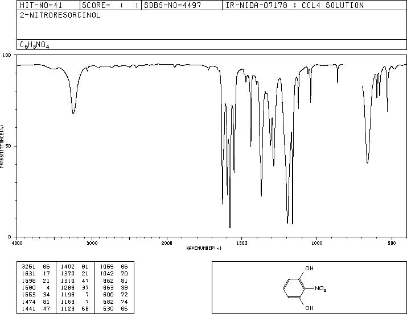Click the SCORE= ( ) header field
Viewport: 407px width, 314px height.
(110, 5)
